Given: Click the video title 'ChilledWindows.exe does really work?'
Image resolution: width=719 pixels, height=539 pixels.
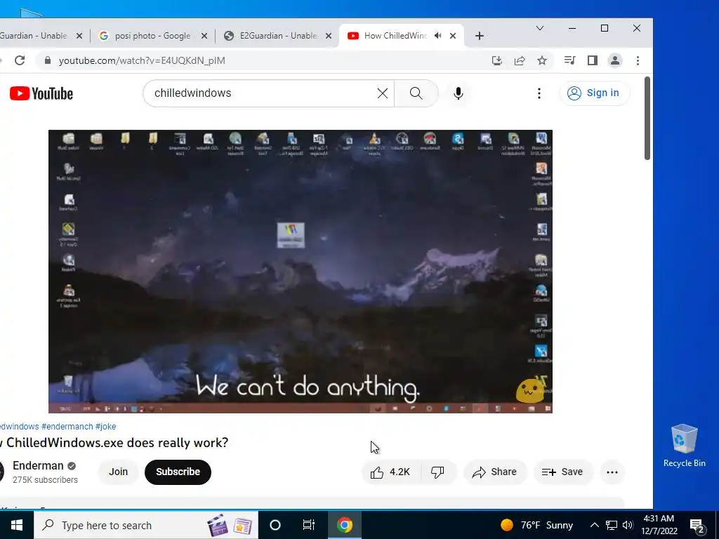Looking at the screenshot, I should pos(117,444).
